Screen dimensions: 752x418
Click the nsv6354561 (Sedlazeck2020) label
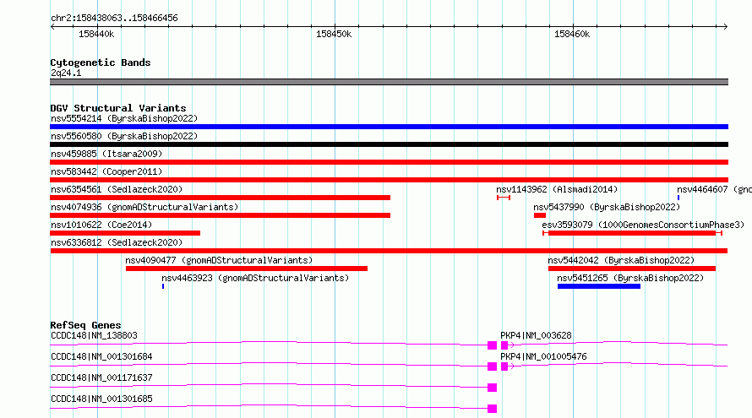(117, 189)
